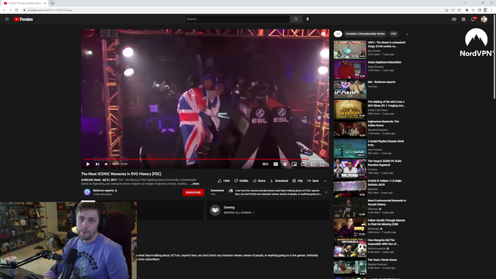Mute the video volume
Viewport: 496px width, 279px height.
[106, 164]
